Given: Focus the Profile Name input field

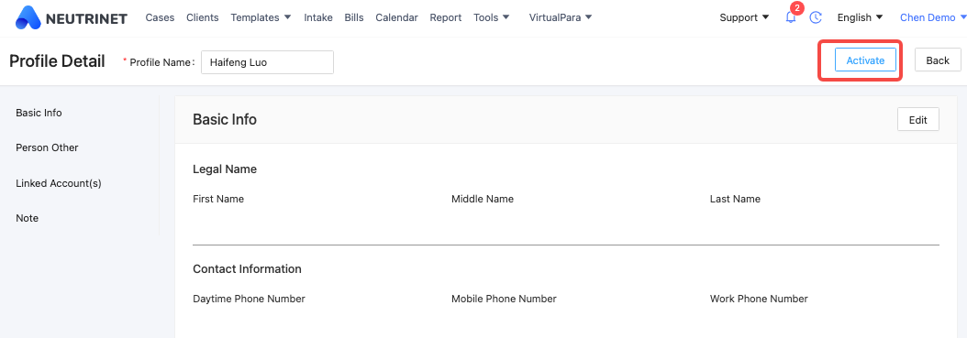Looking at the screenshot, I should pyautogui.click(x=267, y=62).
